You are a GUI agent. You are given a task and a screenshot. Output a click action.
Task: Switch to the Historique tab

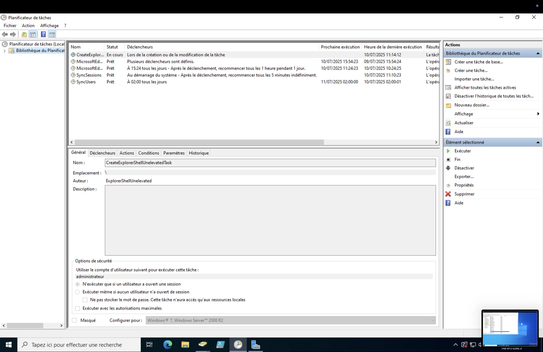tap(199, 153)
